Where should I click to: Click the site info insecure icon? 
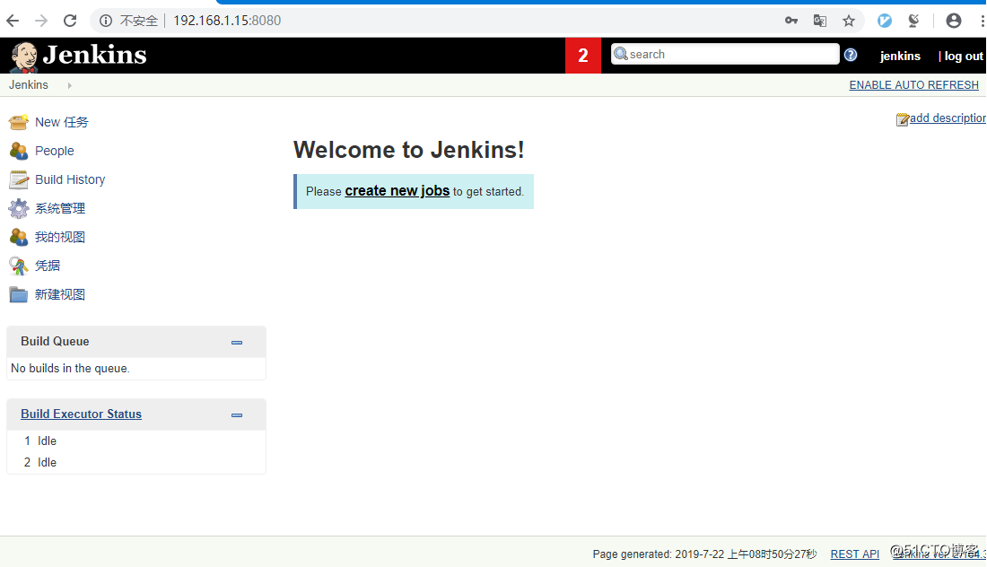pyautogui.click(x=106, y=21)
